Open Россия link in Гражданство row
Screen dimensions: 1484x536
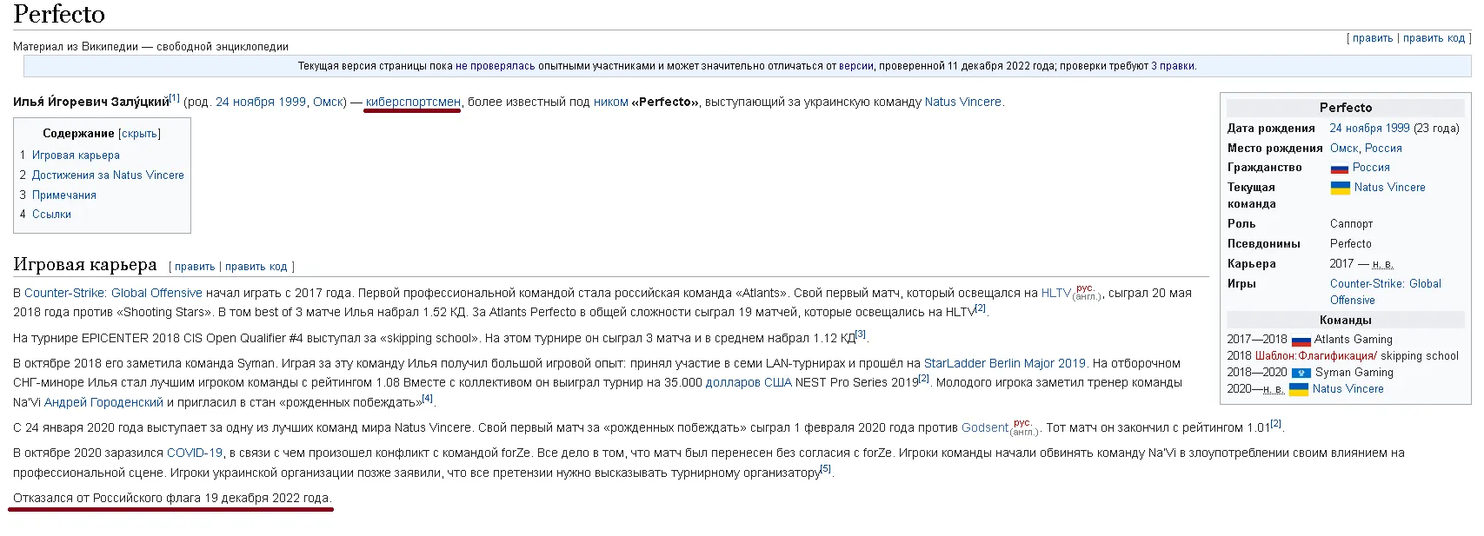(1371, 168)
